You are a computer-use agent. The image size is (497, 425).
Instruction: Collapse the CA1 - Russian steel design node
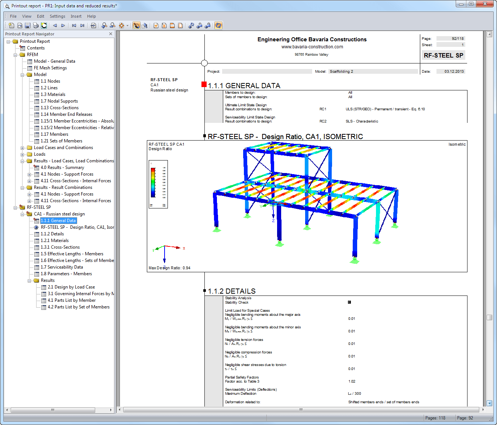tap(23, 214)
